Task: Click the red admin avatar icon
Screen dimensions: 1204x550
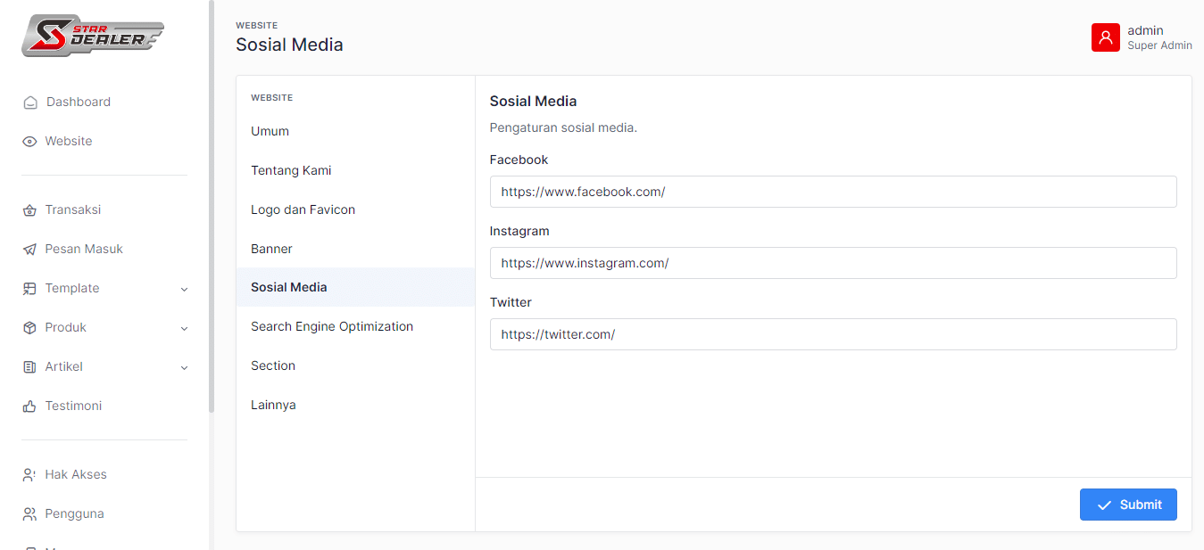Action: pyautogui.click(x=1105, y=37)
